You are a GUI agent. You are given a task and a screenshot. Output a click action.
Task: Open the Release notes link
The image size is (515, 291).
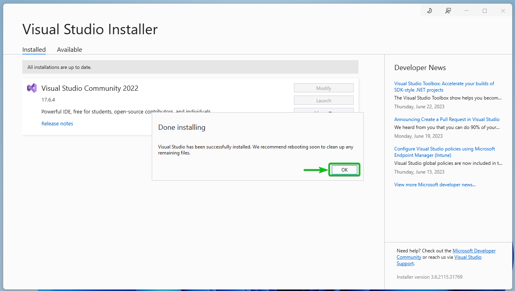point(57,123)
